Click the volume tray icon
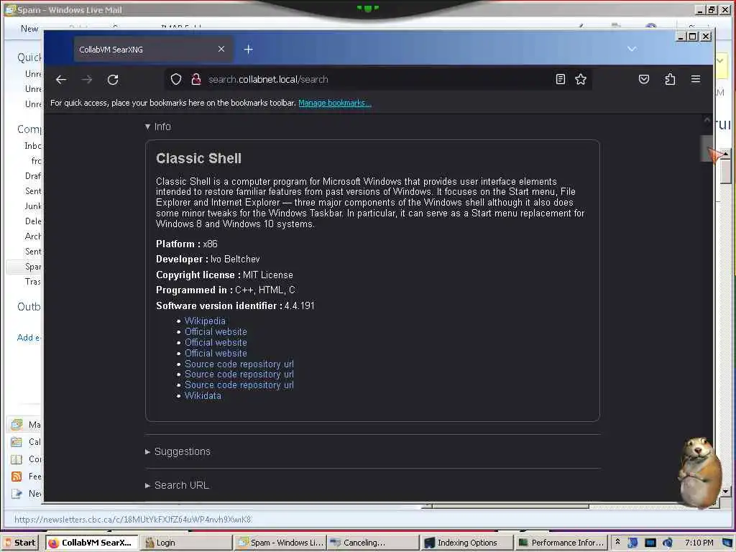 click(667, 543)
